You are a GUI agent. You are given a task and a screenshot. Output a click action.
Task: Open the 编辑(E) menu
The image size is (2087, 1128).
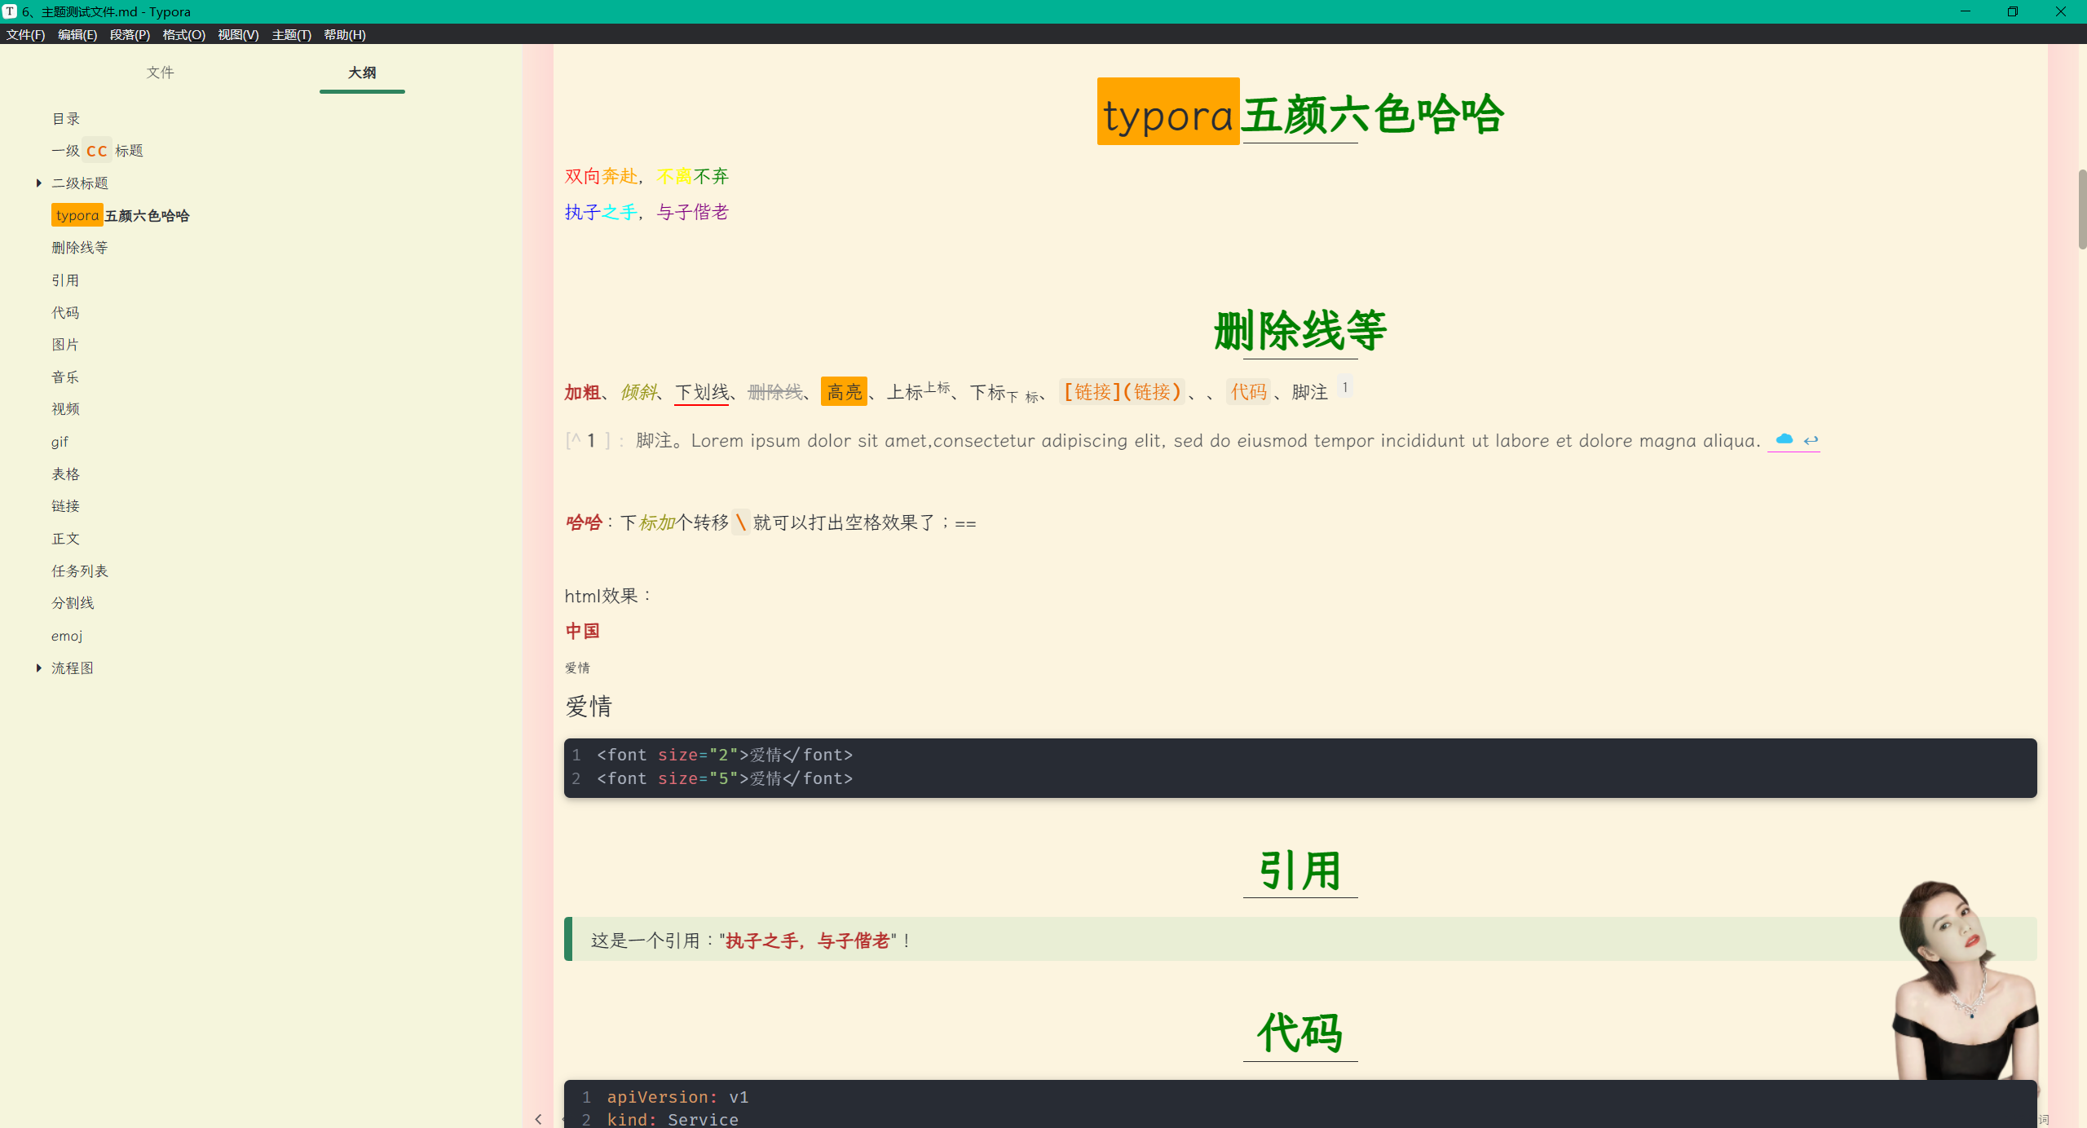pyautogui.click(x=77, y=34)
